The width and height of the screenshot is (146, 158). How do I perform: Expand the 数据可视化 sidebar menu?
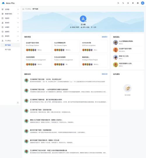[10, 14]
